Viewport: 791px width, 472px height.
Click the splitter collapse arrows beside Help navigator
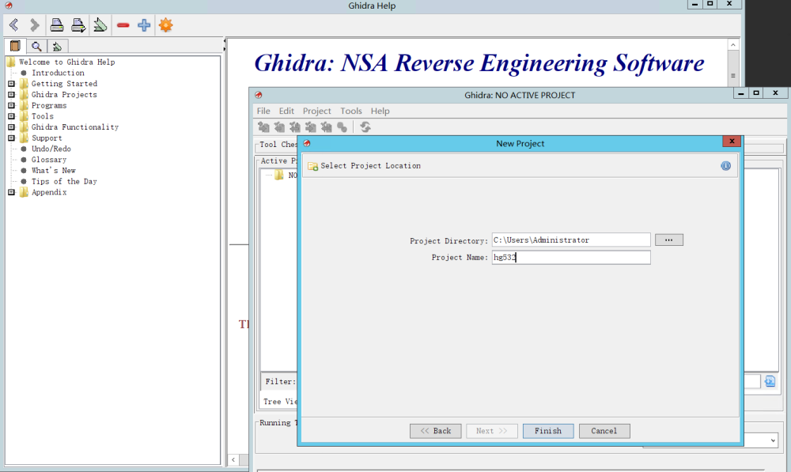tap(224, 45)
